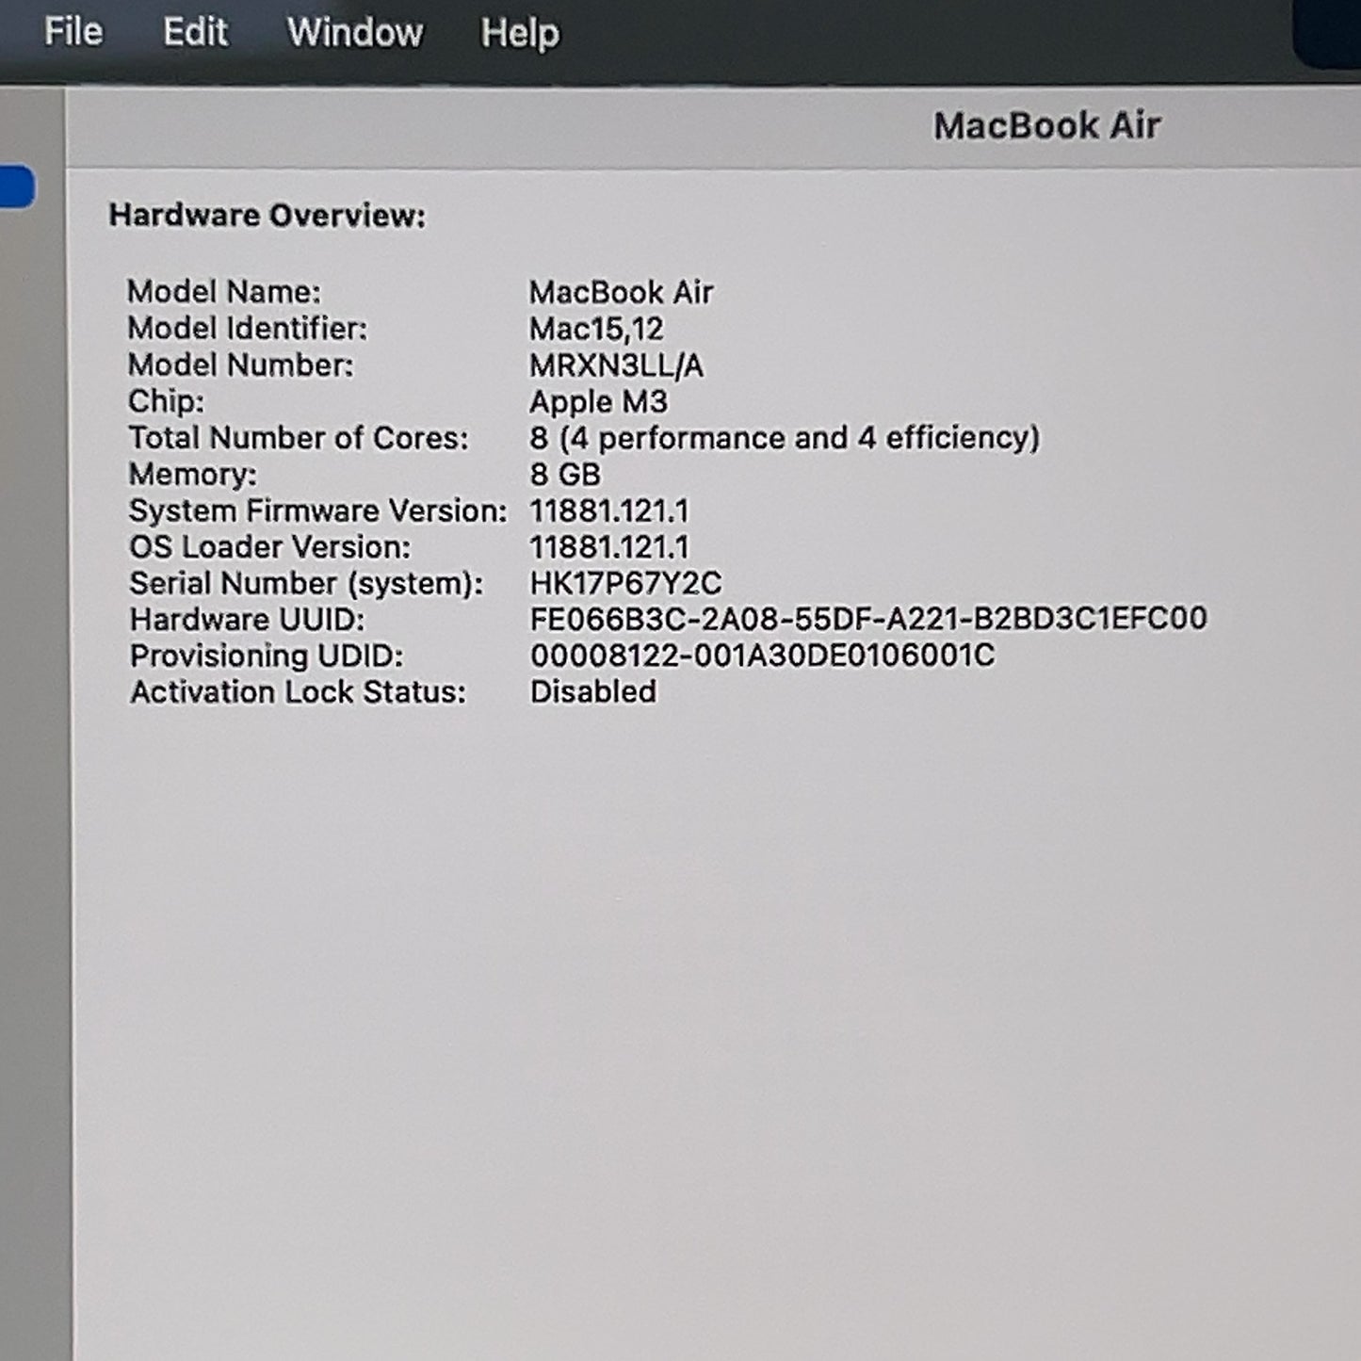The width and height of the screenshot is (1361, 1361).
Task: Click the Total Number of Cores label
Action: click(299, 438)
